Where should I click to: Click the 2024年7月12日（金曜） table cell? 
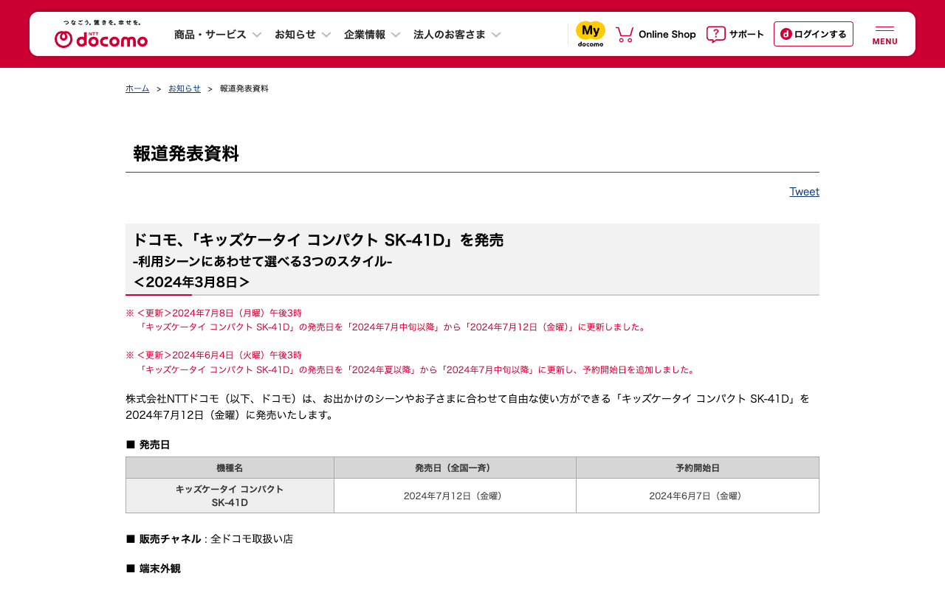point(455,496)
